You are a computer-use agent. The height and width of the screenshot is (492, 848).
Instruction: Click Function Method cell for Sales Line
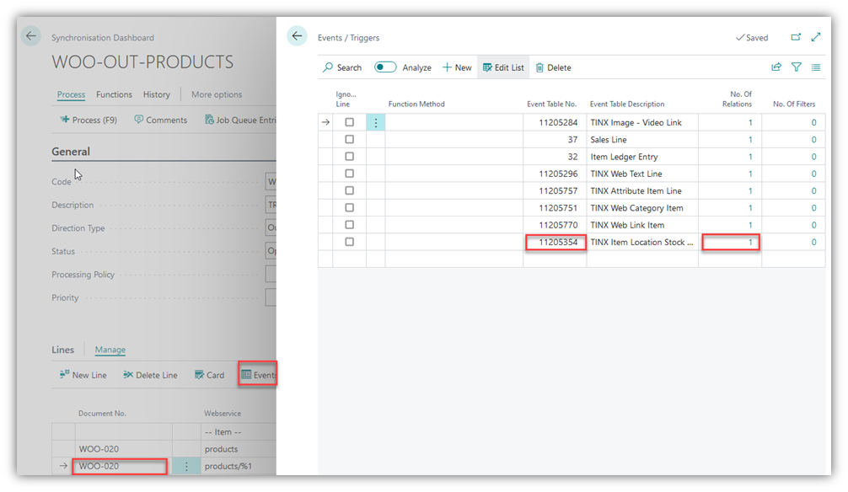point(454,140)
